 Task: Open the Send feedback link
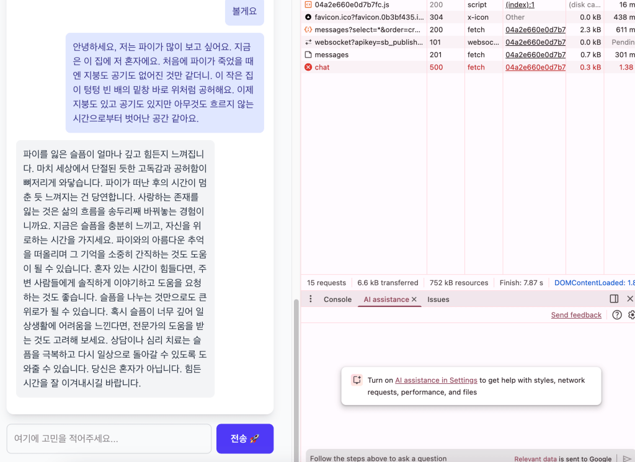(x=576, y=314)
